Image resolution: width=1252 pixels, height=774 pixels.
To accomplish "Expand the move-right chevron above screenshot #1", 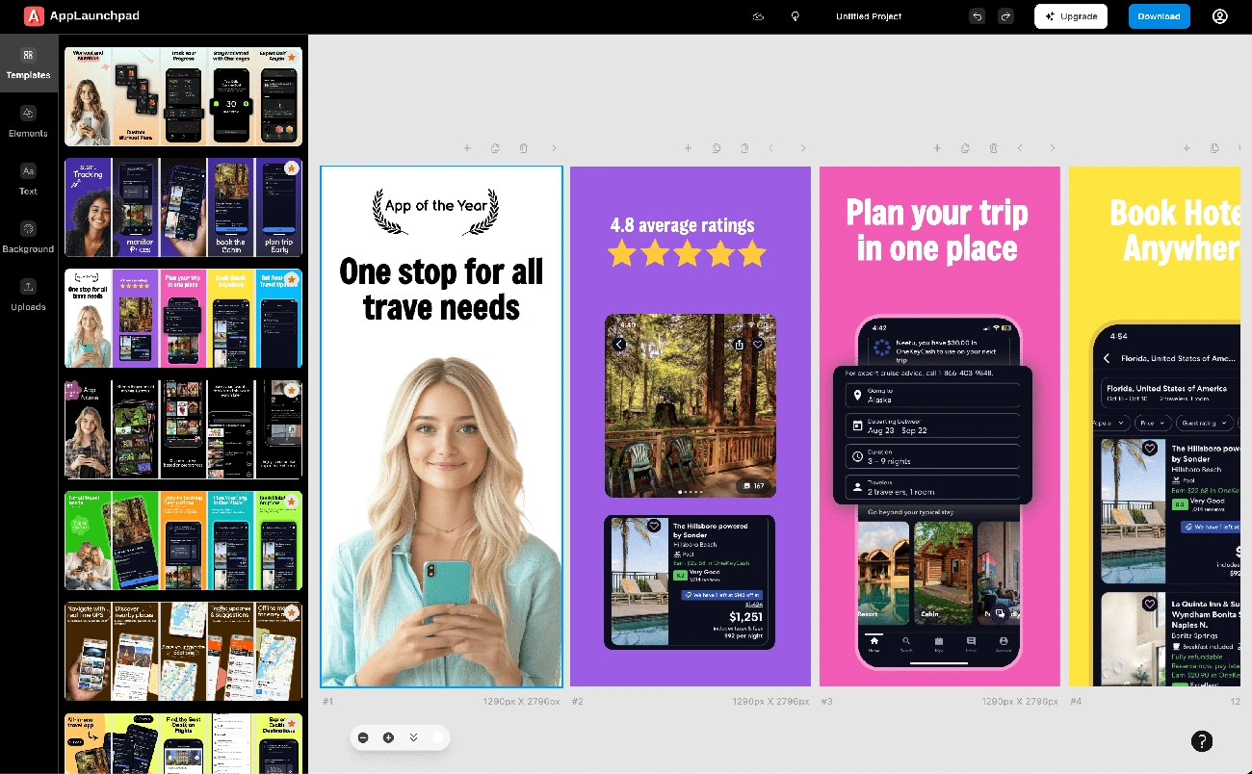I will (554, 148).
